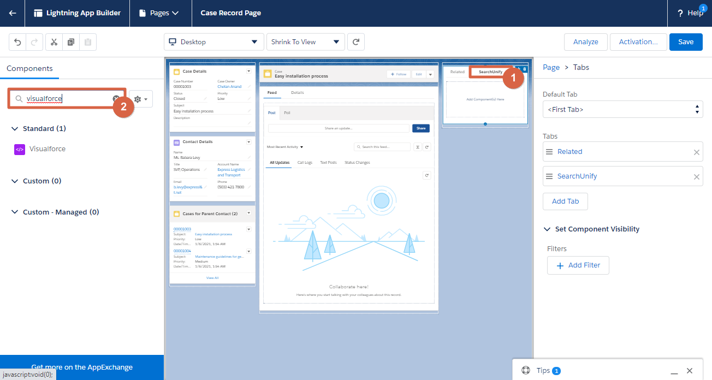Click the copy icon in toolbar
Screen dimensions: 712x380
71,42
